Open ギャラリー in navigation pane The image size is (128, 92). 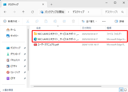[x=13, y=36]
